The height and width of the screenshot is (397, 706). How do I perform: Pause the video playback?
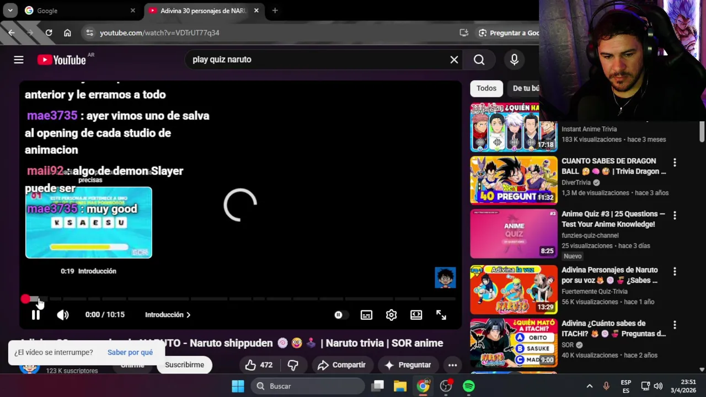click(36, 315)
